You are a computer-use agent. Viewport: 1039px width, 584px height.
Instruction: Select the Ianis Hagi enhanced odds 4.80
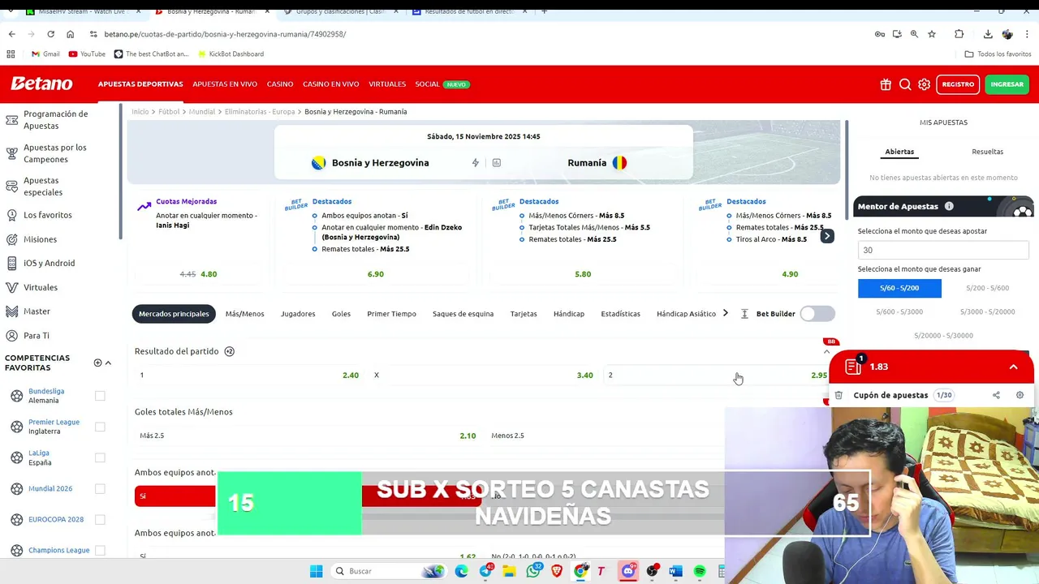pos(198,274)
